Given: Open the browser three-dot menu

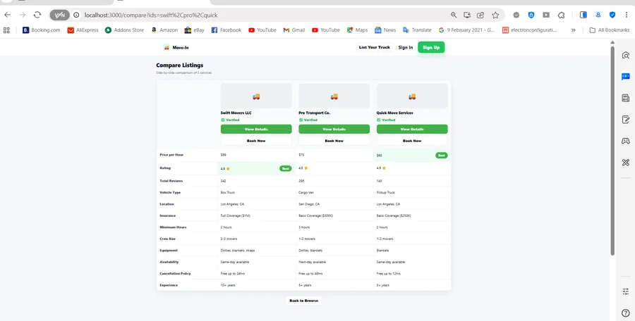Looking at the screenshot, I should click(x=626, y=15).
